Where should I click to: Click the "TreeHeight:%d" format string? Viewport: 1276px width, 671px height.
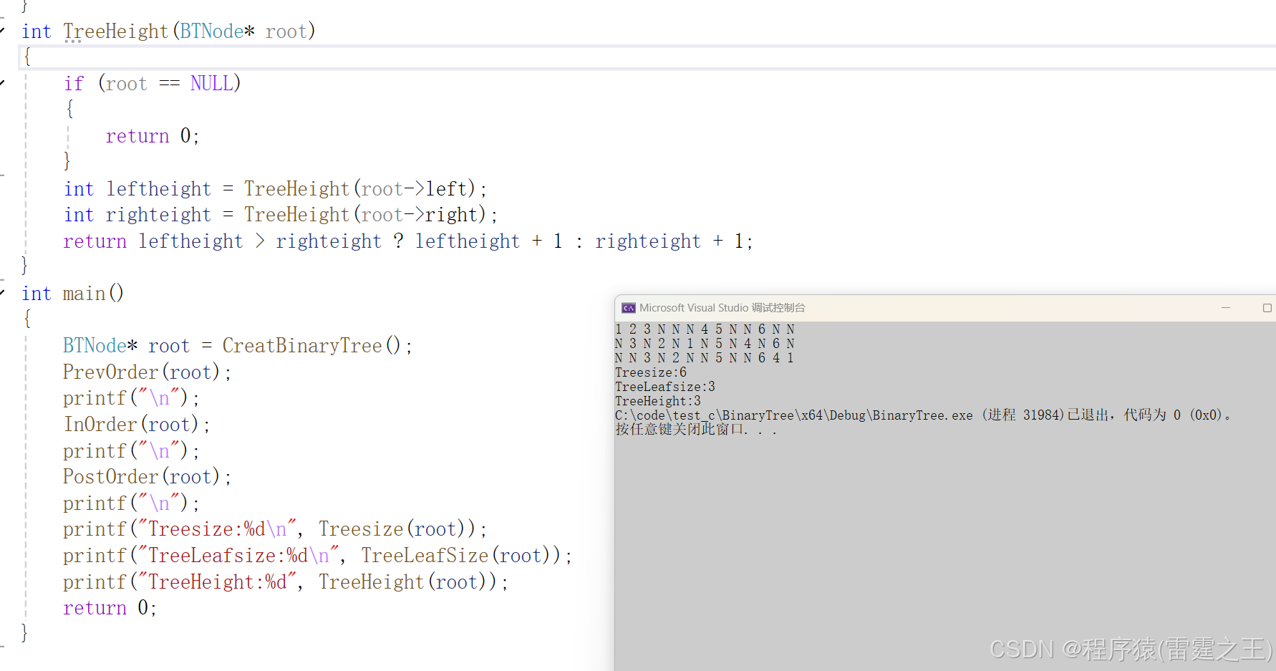click(x=217, y=582)
